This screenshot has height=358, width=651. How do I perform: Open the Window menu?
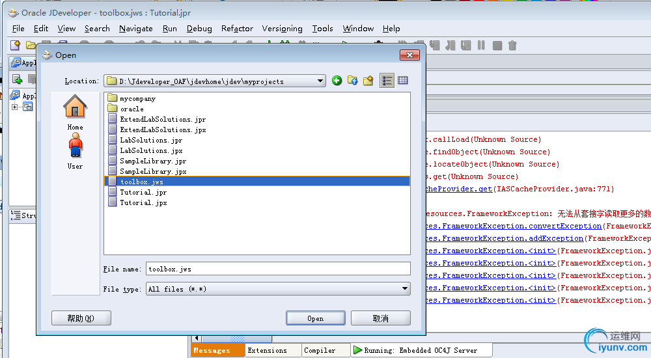click(358, 28)
